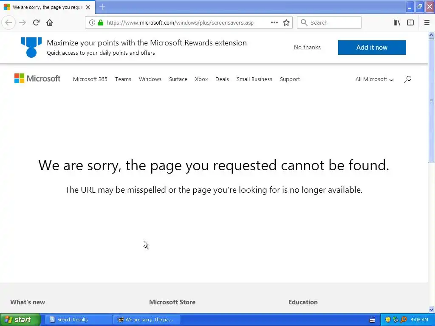Click the 4:08 AM clock

[419, 320]
